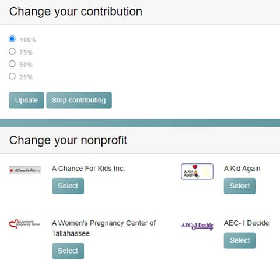Viewport: 280px width, 271px height.
Task: Choose the 75% contribution option
Action: pyautogui.click(x=12, y=51)
